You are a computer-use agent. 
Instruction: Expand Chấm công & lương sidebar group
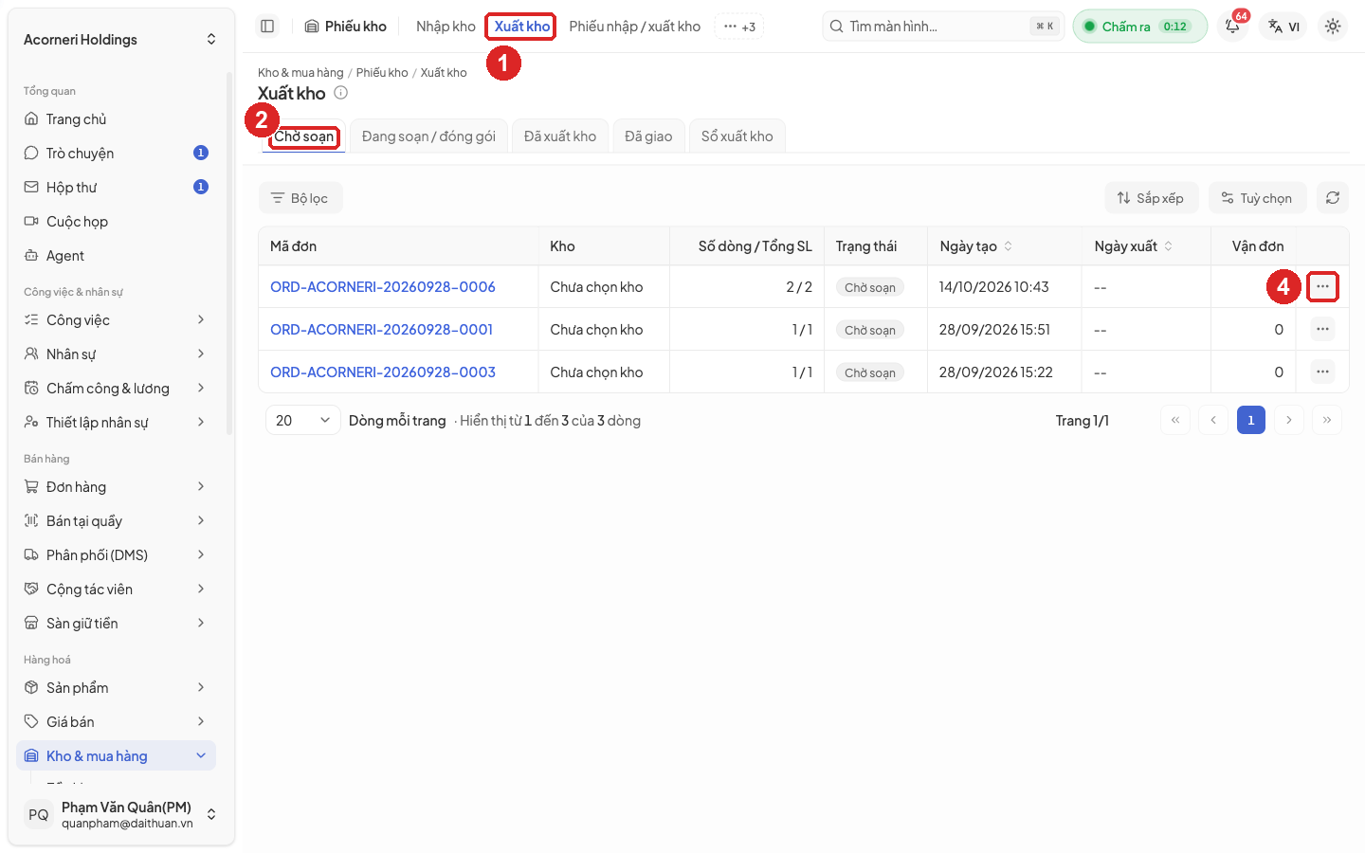pyautogui.click(x=116, y=389)
